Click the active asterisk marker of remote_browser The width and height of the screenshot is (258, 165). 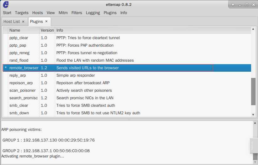pyautogui.click(x=6, y=68)
